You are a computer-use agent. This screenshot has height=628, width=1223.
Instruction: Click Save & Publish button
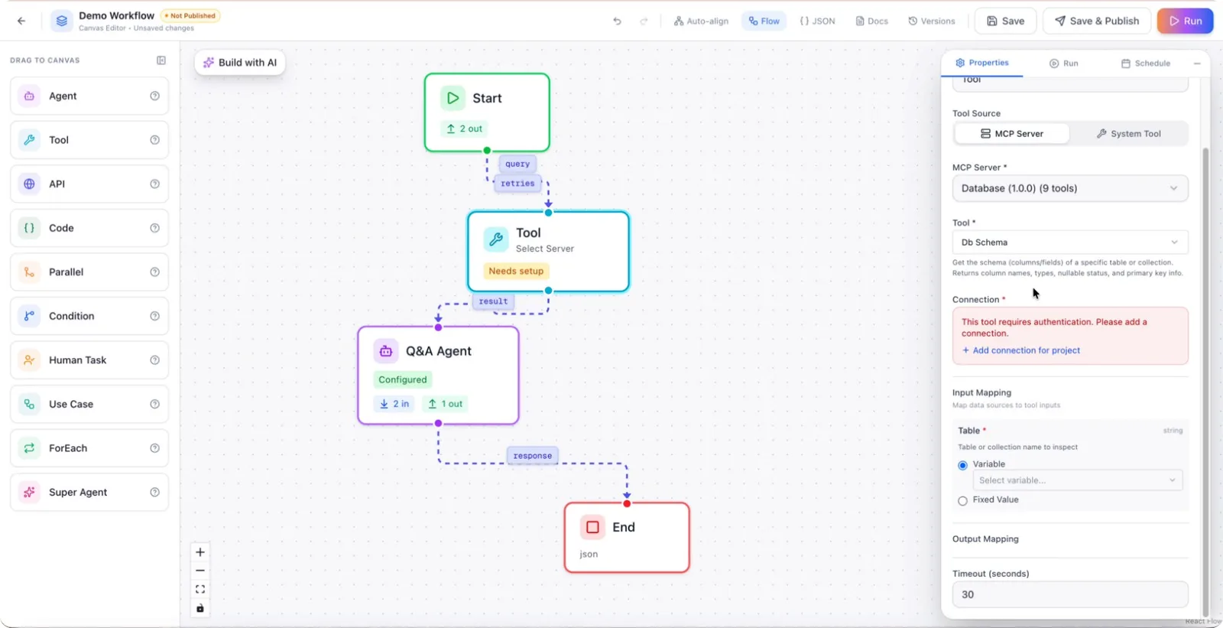(x=1097, y=21)
